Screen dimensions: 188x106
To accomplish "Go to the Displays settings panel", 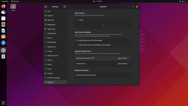I will (x=55, y=73).
